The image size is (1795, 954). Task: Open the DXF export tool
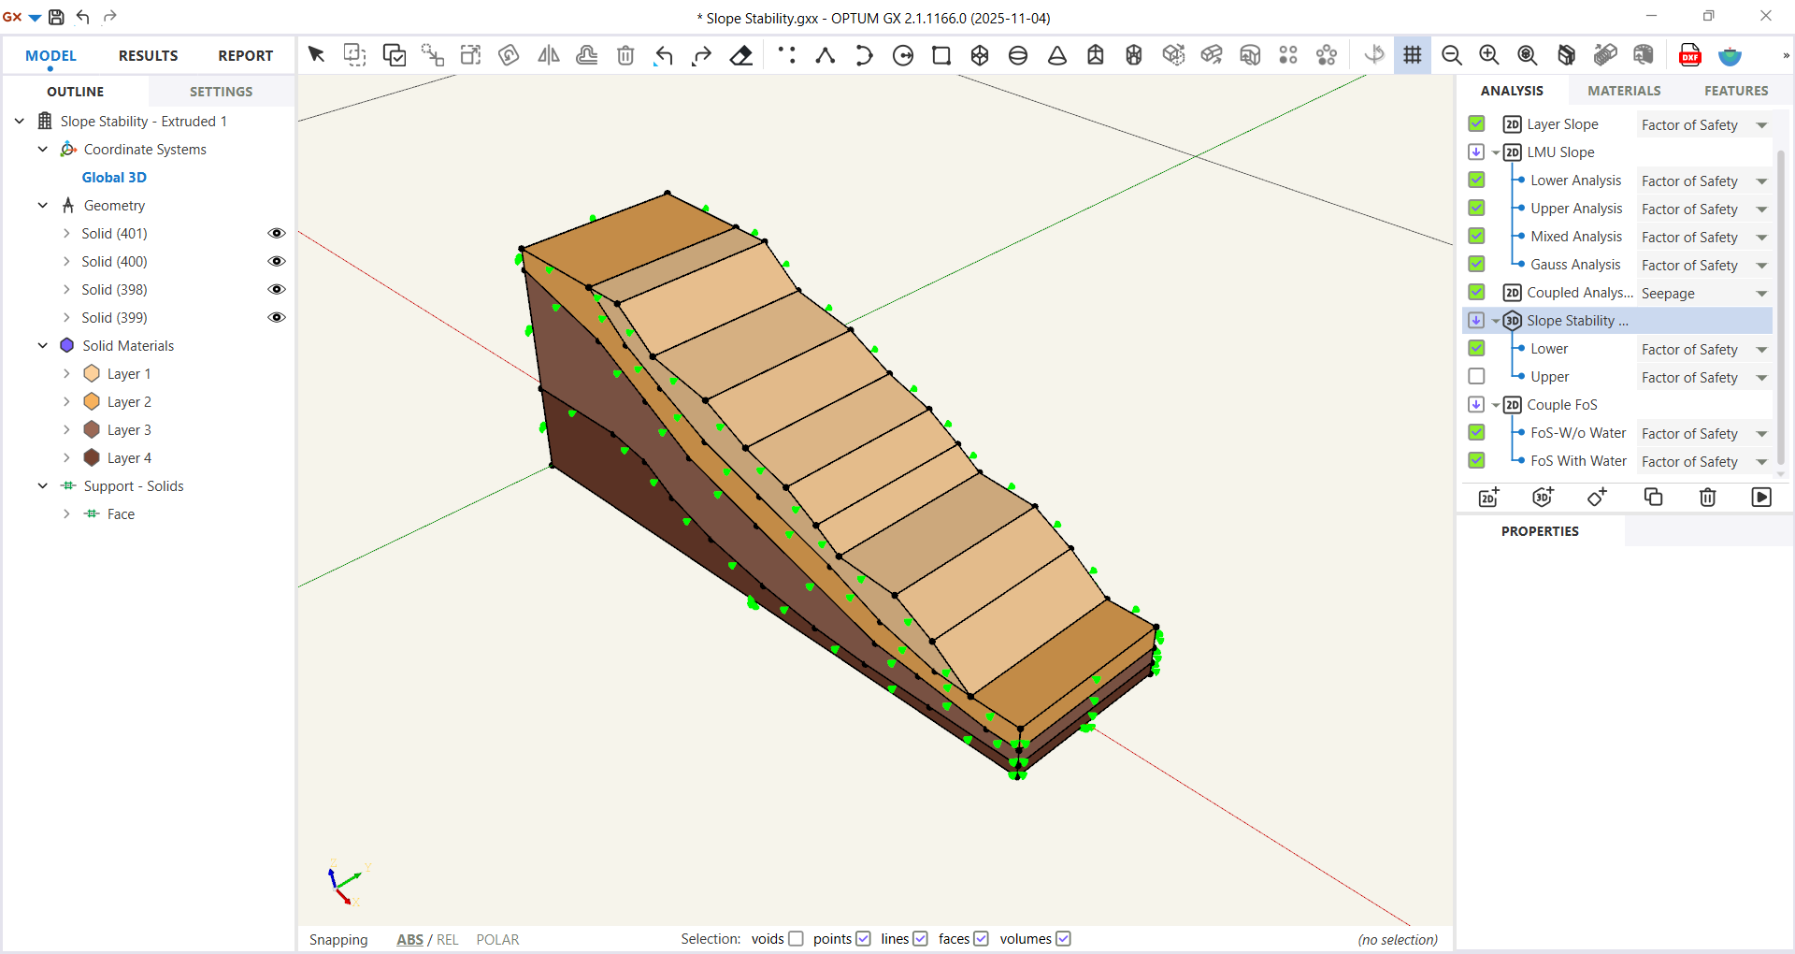point(1690,55)
